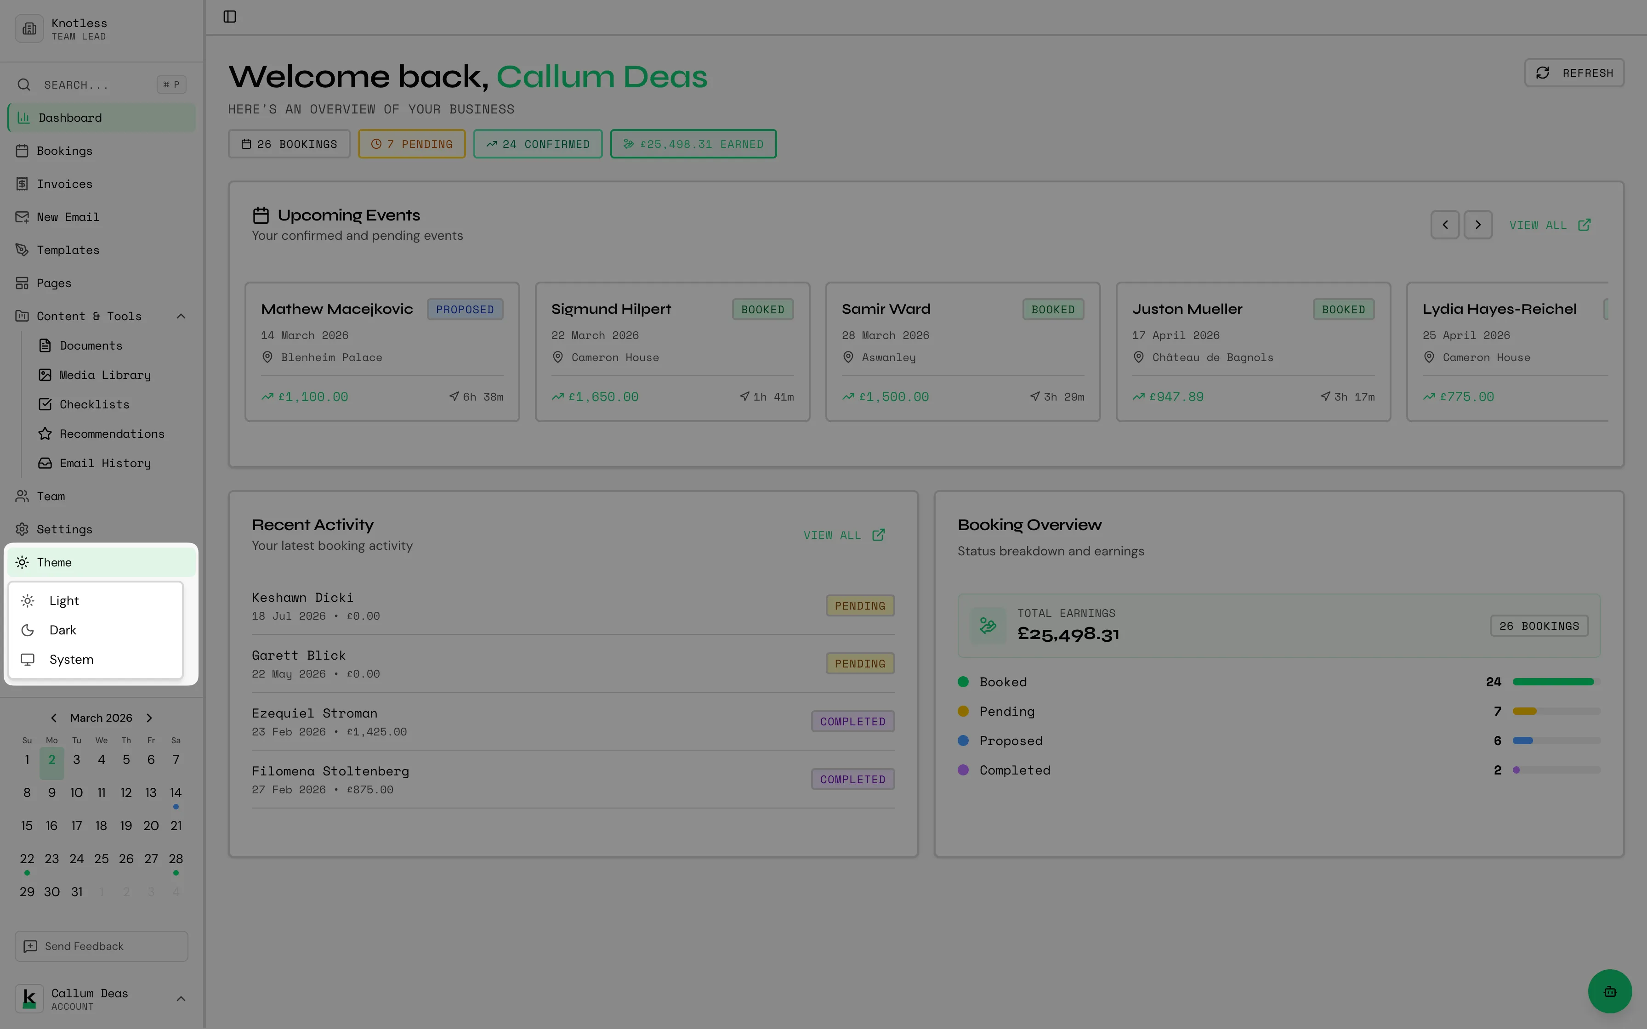The height and width of the screenshot is (1029, 1647).
Task: Click the Knotless team logo
Action: click(x=28, y=28)
